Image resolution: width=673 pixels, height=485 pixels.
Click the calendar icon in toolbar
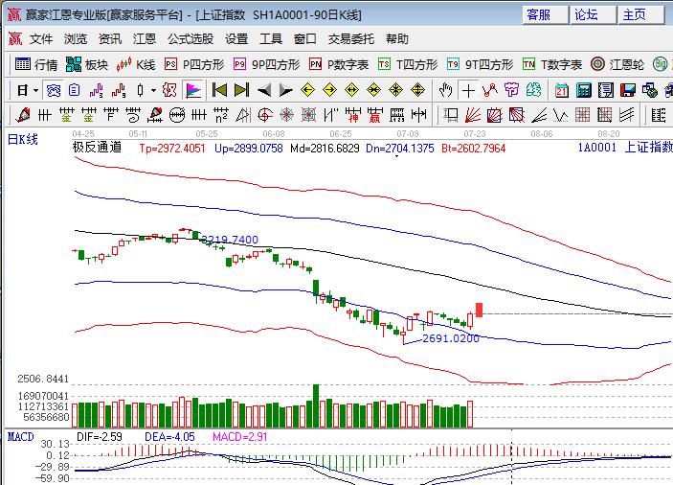(561, 90)
